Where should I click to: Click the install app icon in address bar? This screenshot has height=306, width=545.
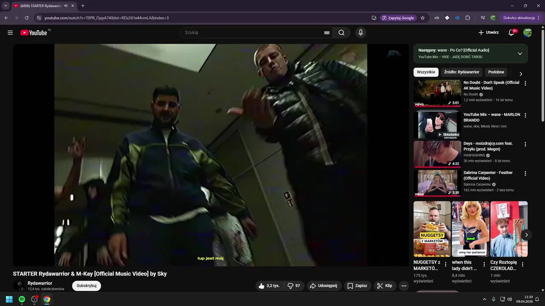tap(374, 18)
